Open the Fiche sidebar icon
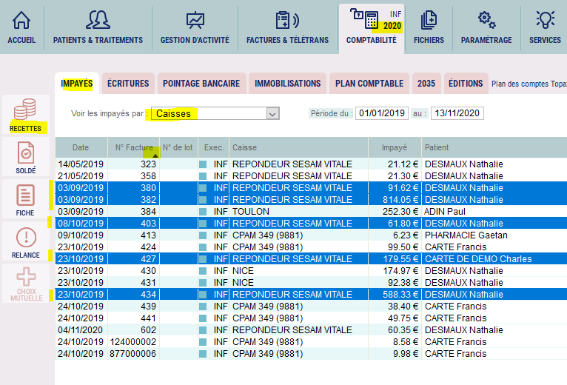Screen dimensions: 567x385 (x=25, y=195)
